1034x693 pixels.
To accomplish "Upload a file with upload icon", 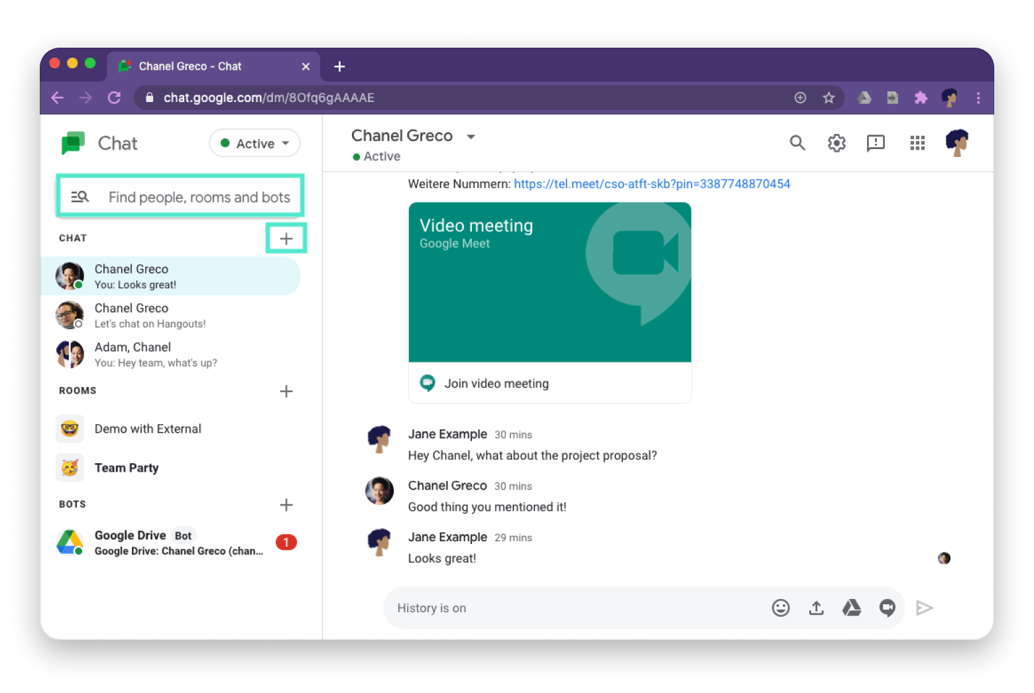I will pos(817,608).
